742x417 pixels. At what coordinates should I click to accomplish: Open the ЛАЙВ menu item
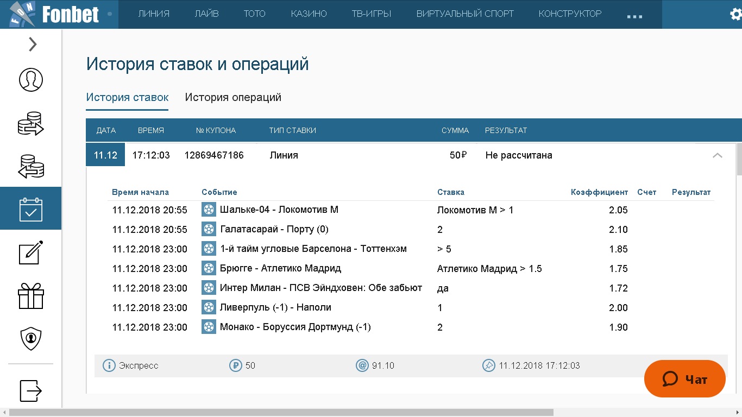(x=206, y=14)
